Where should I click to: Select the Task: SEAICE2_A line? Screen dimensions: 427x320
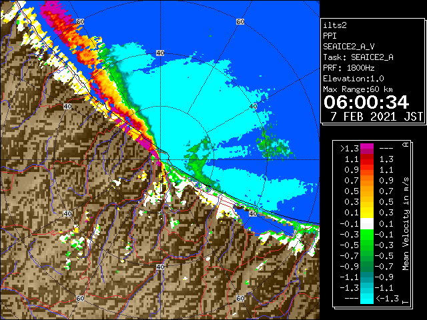(x=358, y=57)
